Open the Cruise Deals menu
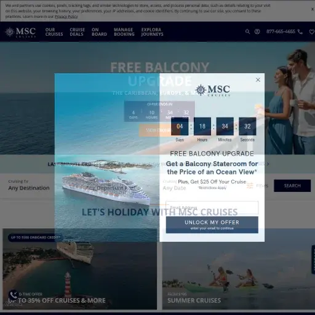This screenshot has height=315, width=315. 77,32
